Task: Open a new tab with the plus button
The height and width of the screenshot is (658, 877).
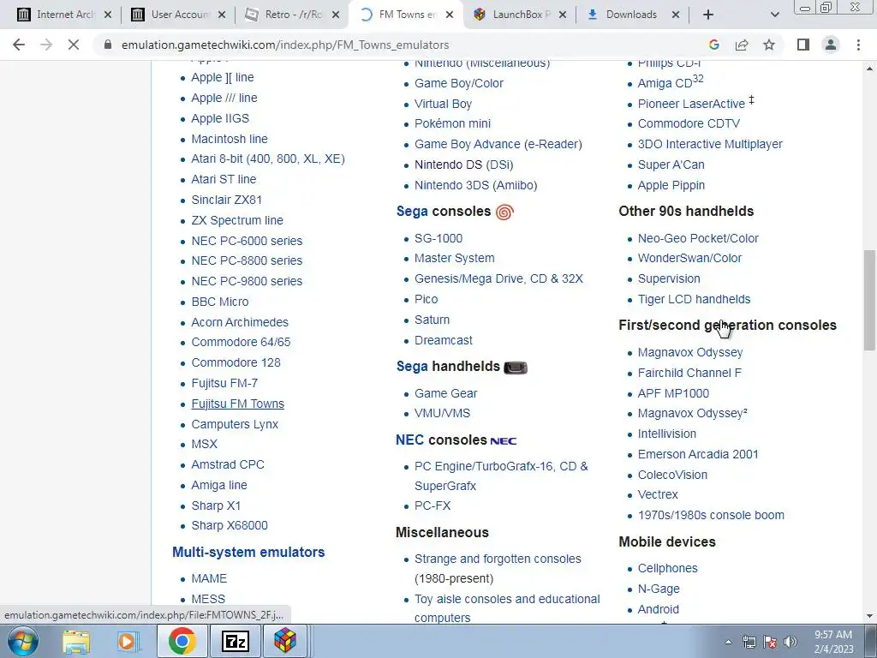Action: [x=708, y=15]
